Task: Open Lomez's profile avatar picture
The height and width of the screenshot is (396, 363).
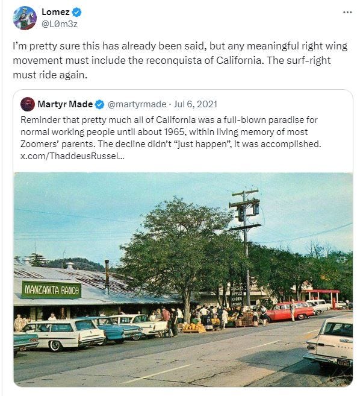Action: tap(25, 18)
